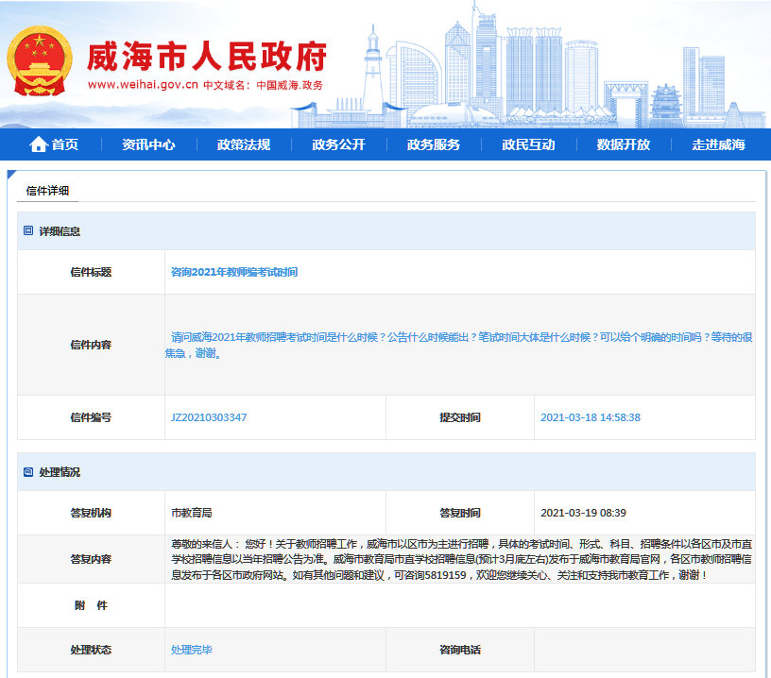Click the 处理情况 section heading
Screen dimensions: 771x678
click(60, 472)
